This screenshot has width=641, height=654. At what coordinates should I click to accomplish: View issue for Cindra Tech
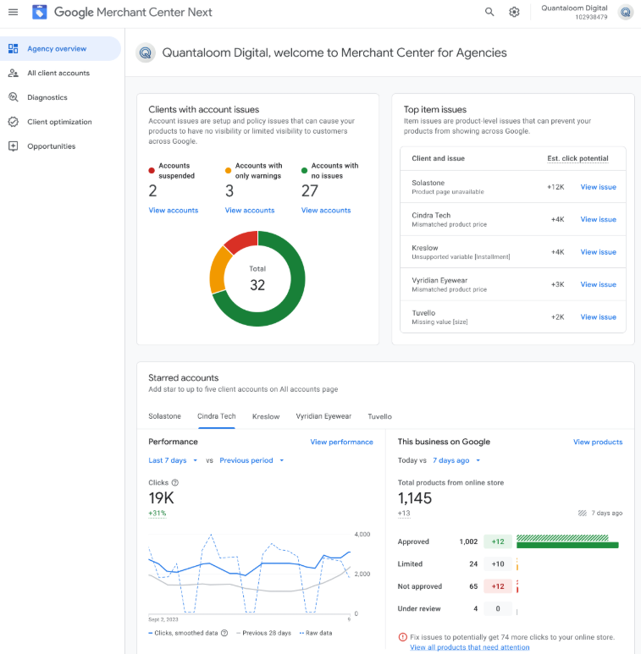coord(598,219)
